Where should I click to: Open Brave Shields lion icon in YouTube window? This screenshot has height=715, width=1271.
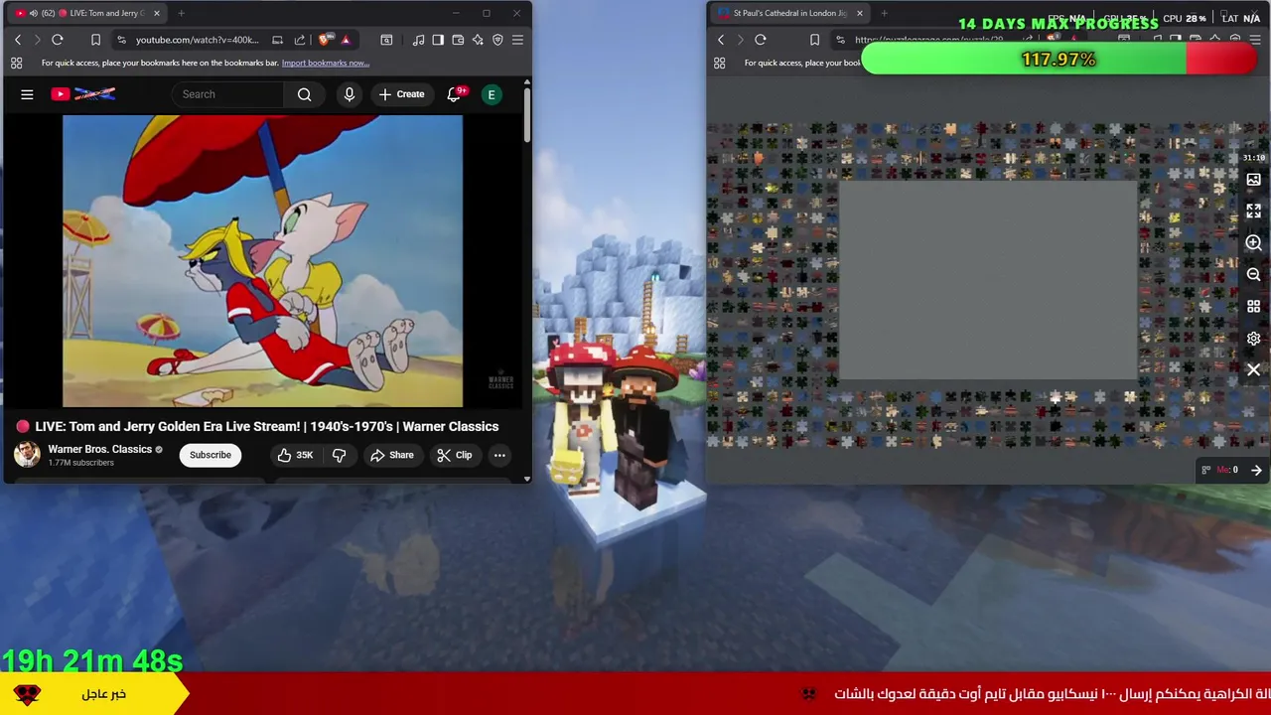[x=326, y=40]
